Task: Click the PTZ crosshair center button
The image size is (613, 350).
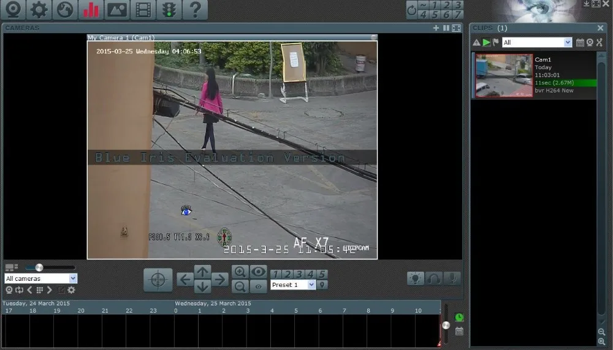Action: pyautogui.click(x=158, y=280)
